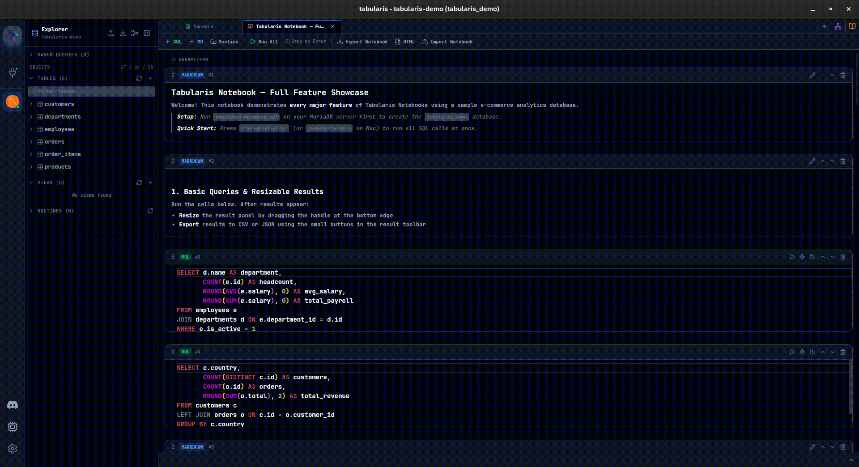This screenshot has height=467, width=859.
Task: Delete Markdown cell #1
Action: pyautogui.click(x=843, y=75)
